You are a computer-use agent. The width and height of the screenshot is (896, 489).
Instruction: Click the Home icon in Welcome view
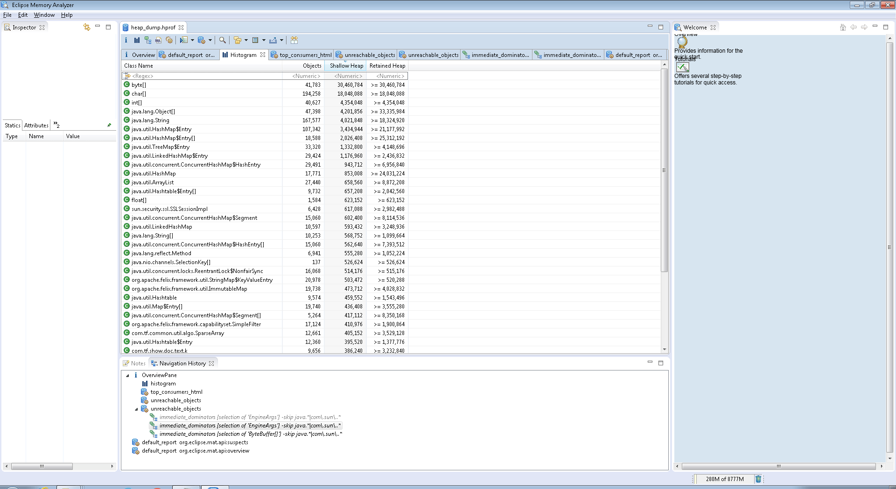click(843, 27)
